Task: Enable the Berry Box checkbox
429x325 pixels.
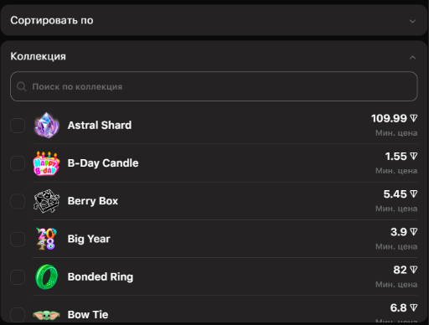Action: pos(18,201)
